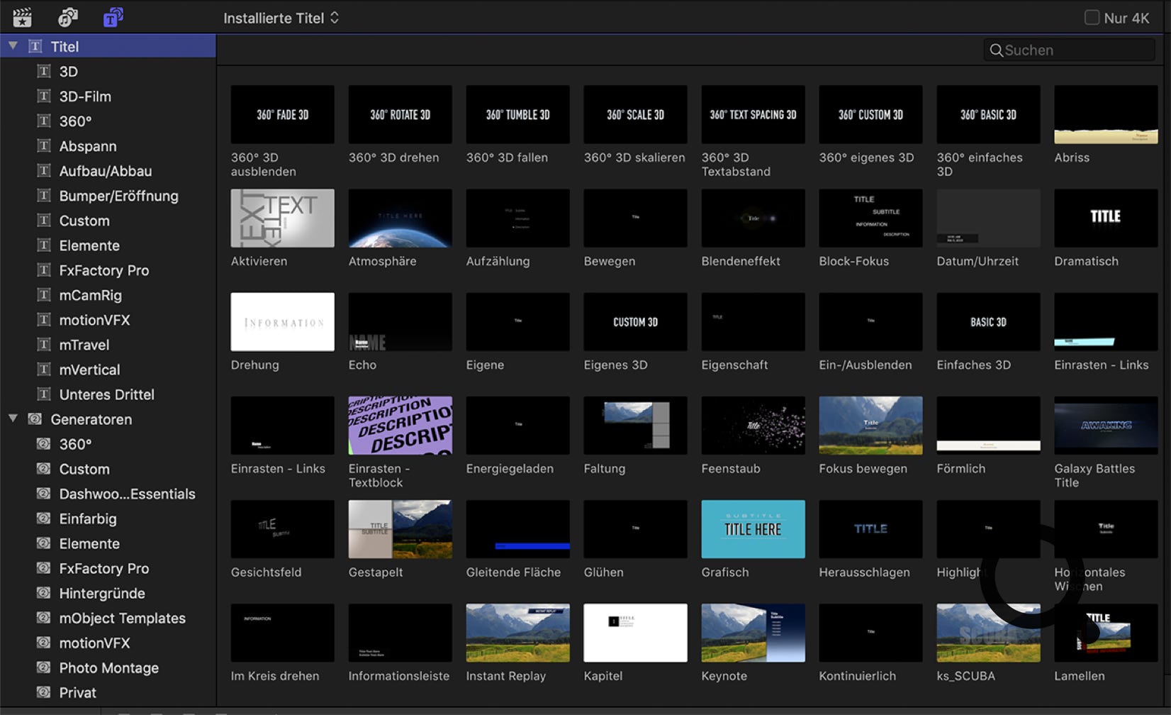This screenshot has width=1171, height=715.
Task: Click the Titles and Generators sidebar icon
Action: click(x=113, y=17)
